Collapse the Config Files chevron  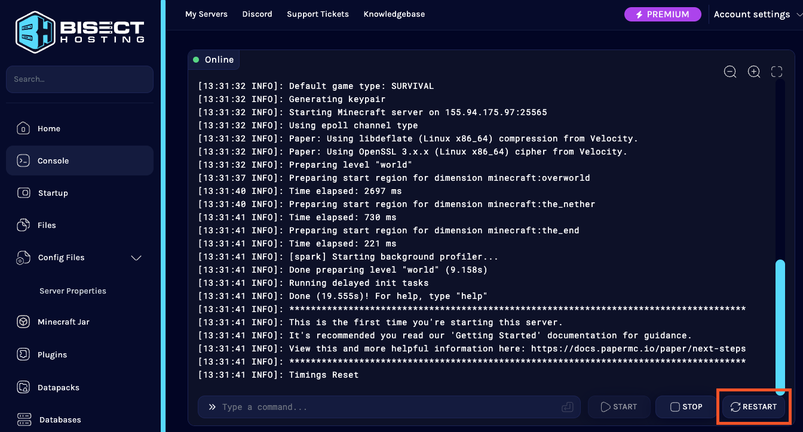click(136, 258)
